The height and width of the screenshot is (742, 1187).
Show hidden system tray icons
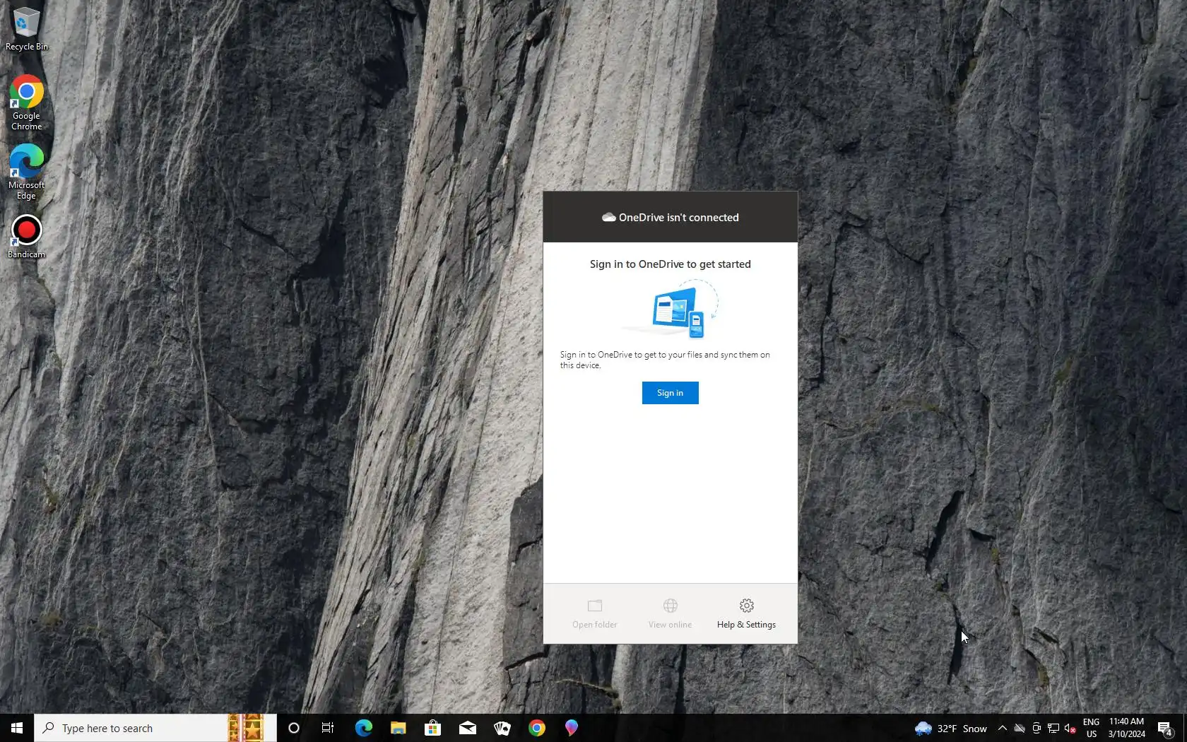[x=1003, y=729]
